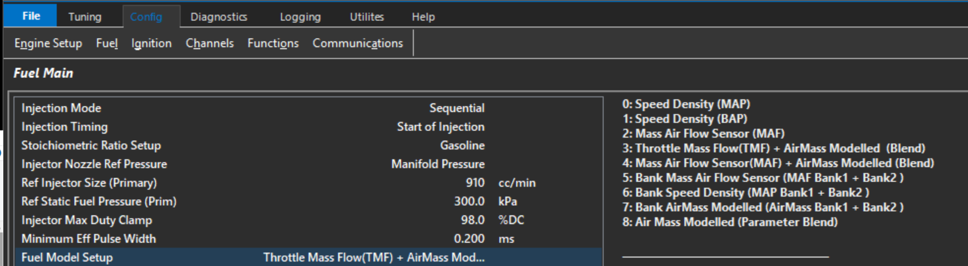The image size is (968, 266).
Task: Open the Utilites menu tab
Action: 367,17
